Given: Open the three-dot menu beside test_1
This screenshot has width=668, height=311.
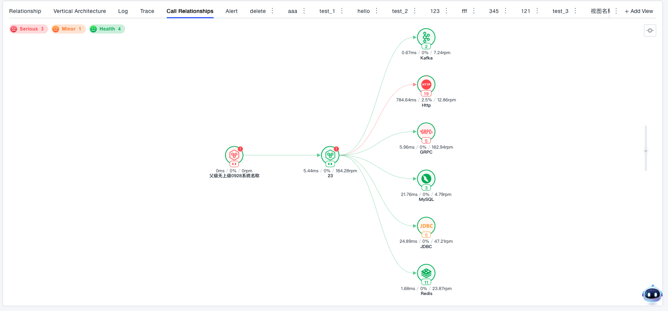Looking at the screenshot, I should [342, 11].
